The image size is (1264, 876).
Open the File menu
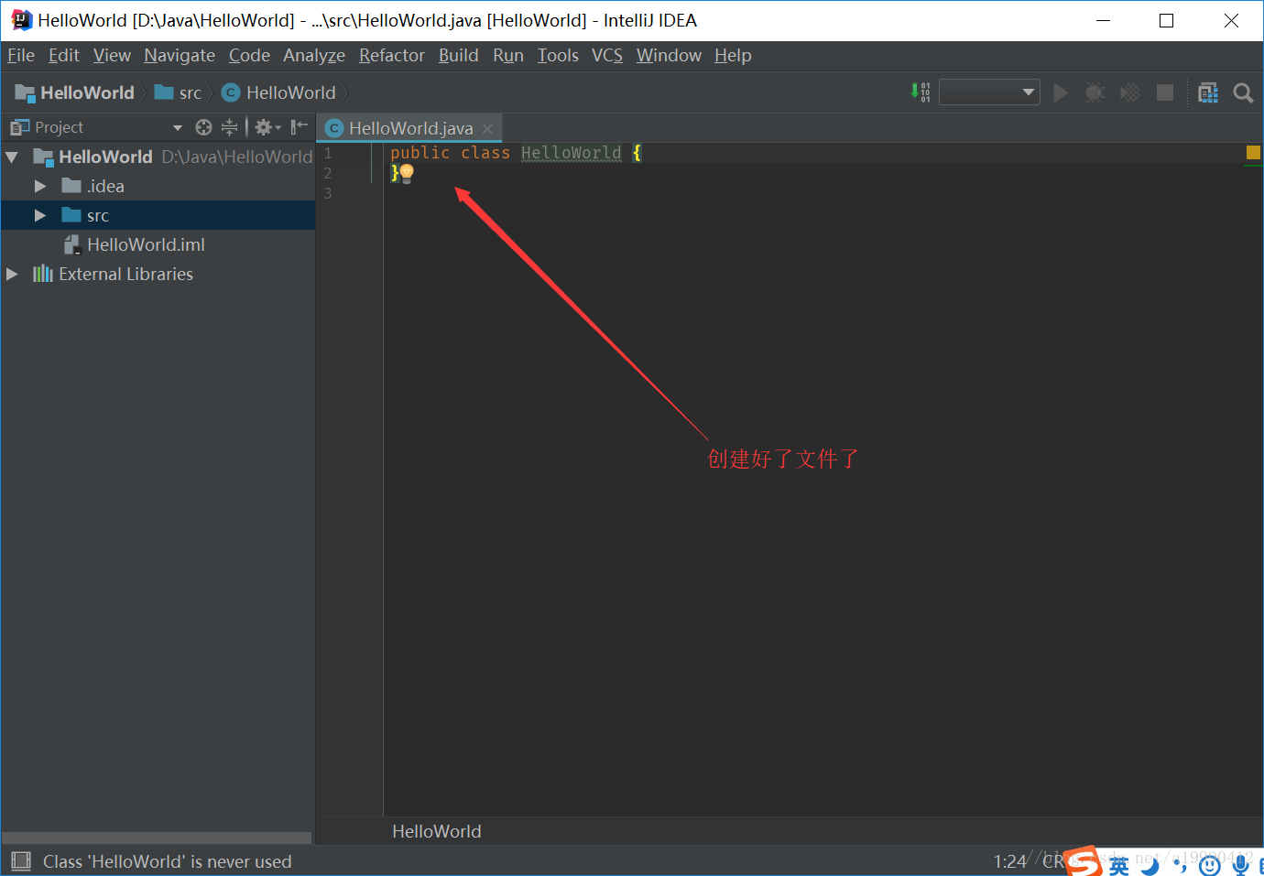[x=21, y=56]
